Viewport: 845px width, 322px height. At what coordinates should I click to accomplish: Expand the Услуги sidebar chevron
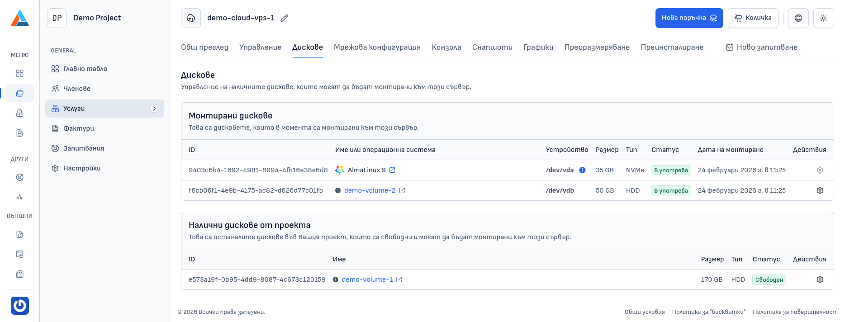(154, 109)
